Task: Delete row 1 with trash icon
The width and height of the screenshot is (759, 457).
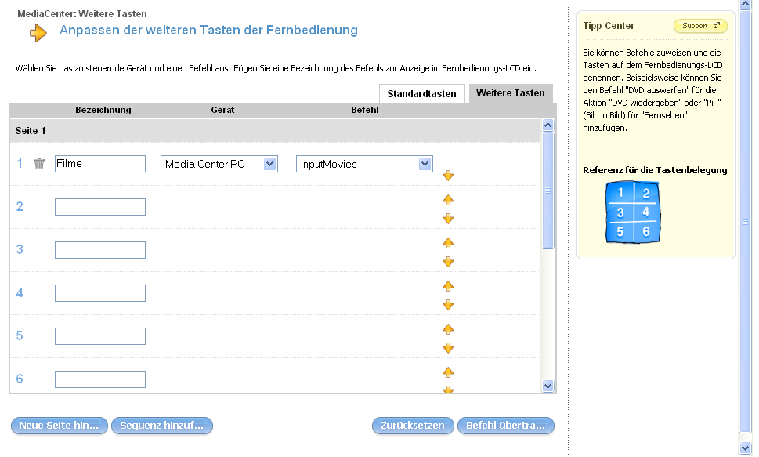Action: (39, 164)
